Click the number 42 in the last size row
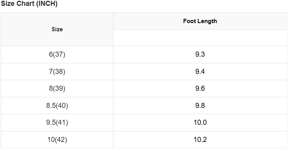 61,140
